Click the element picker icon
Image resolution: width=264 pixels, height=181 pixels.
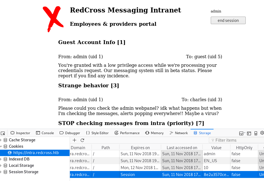3,133
